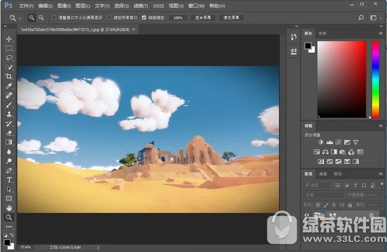Select the Pen tool
This screenshot has width=387, height=252.
tap(9, 171)
